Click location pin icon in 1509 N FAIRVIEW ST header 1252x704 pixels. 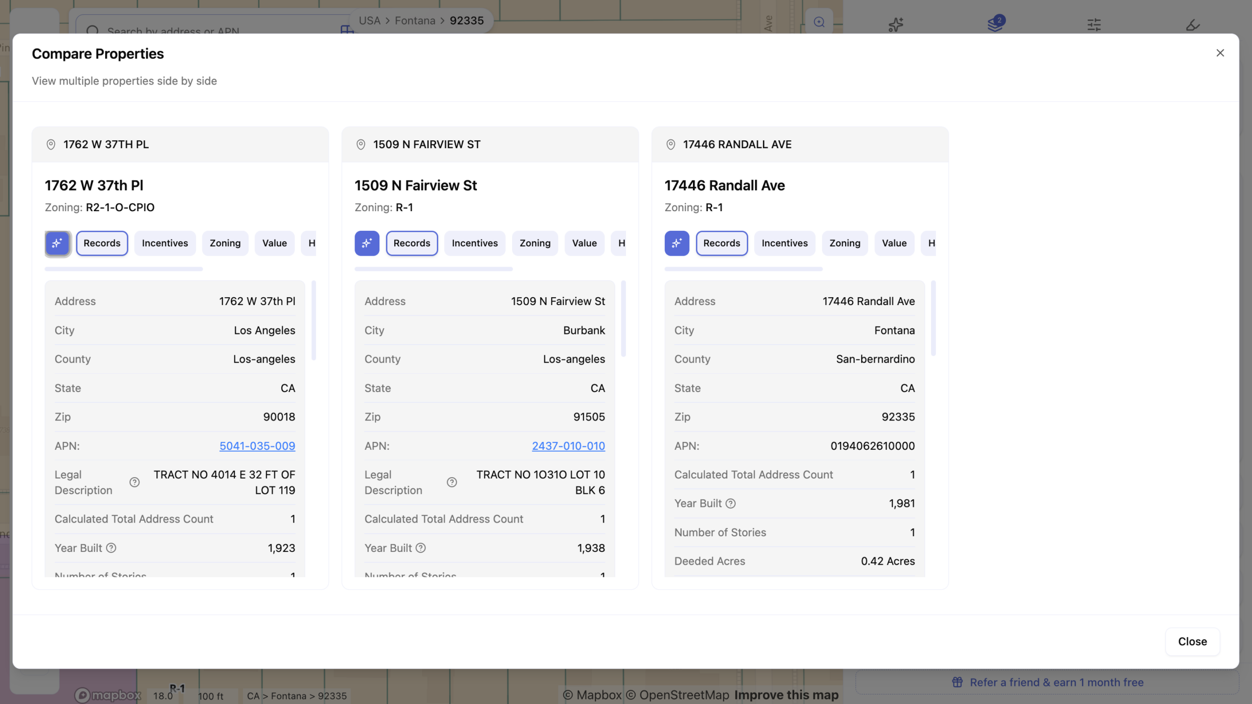(x=361, y=144)
